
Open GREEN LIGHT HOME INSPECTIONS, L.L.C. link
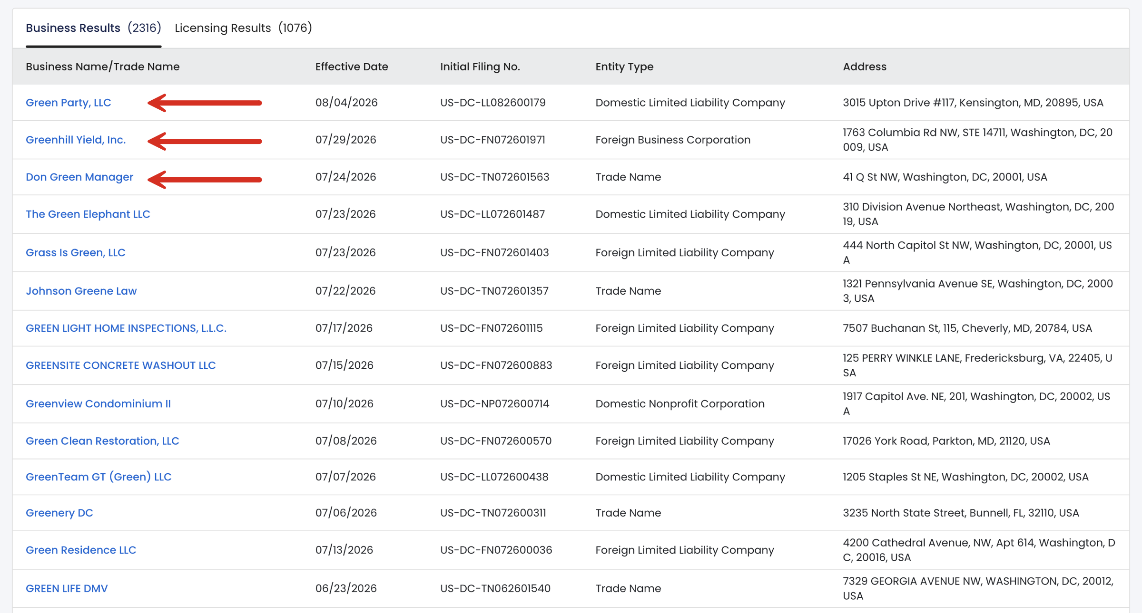click(126, 328)
